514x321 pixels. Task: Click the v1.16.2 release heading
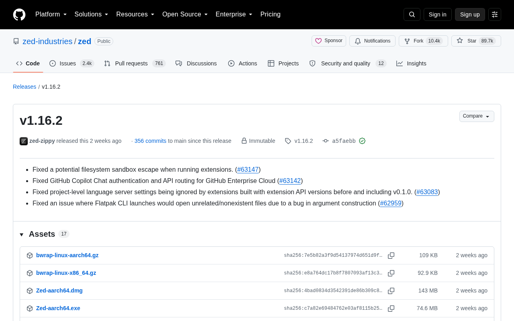tap(41, 120)
